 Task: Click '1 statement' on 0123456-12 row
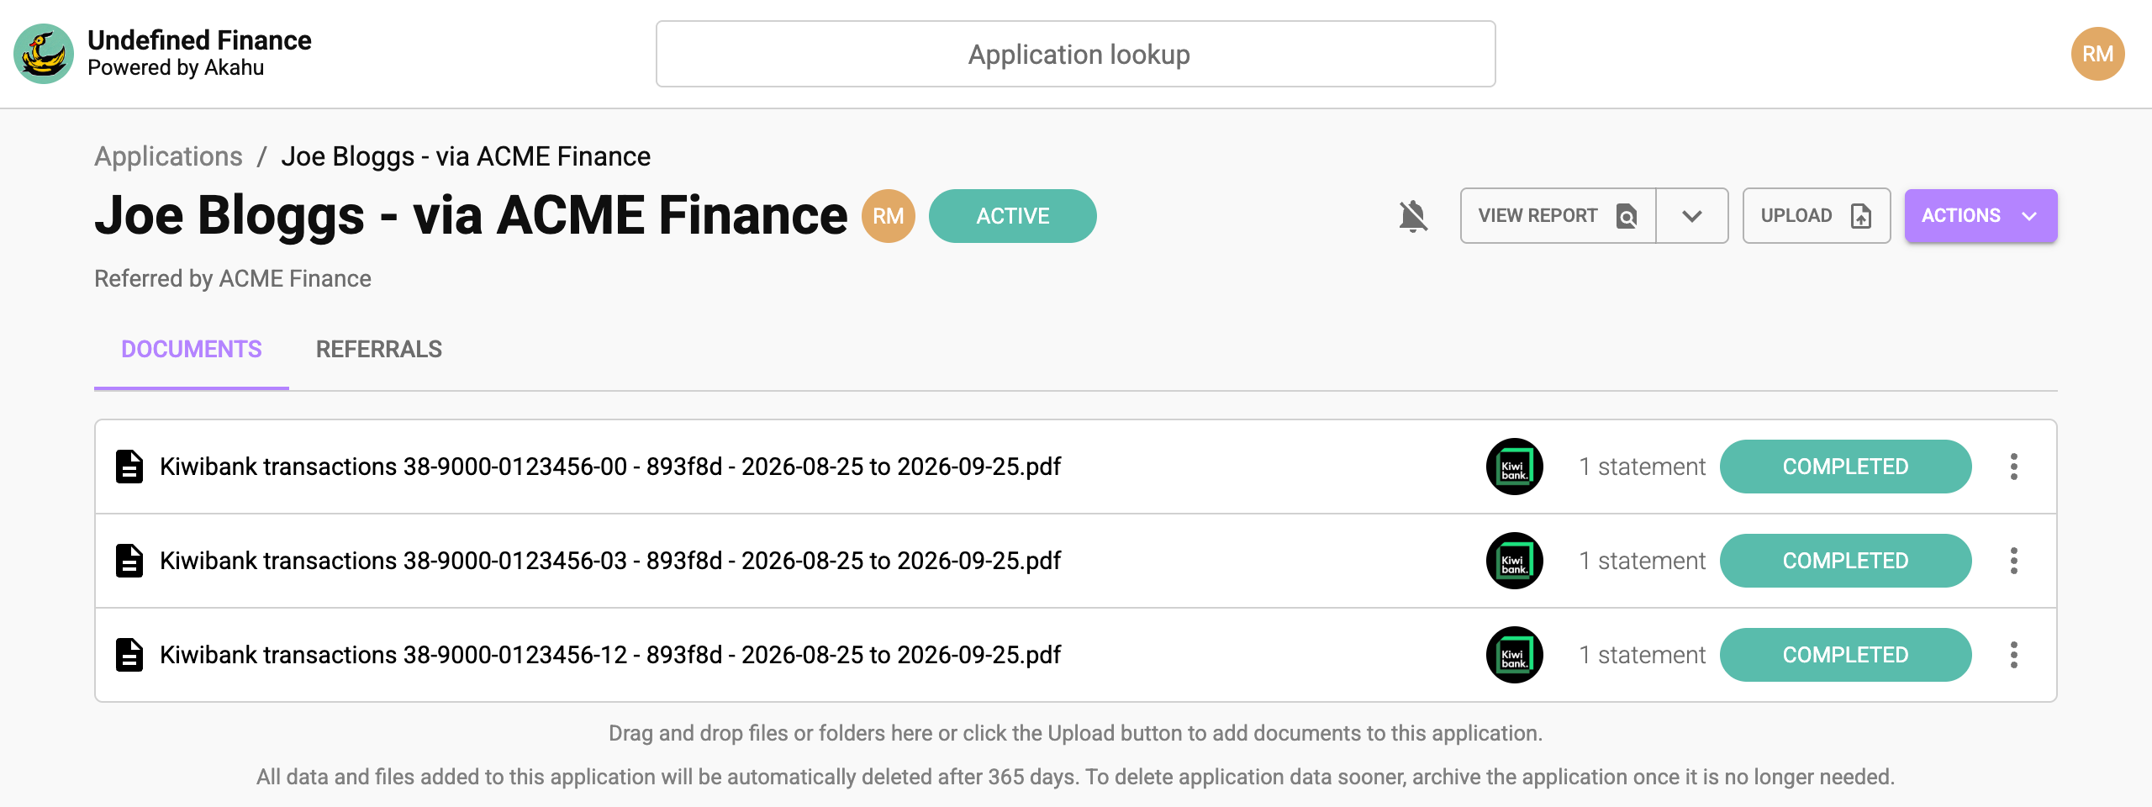pos(1642,655)
